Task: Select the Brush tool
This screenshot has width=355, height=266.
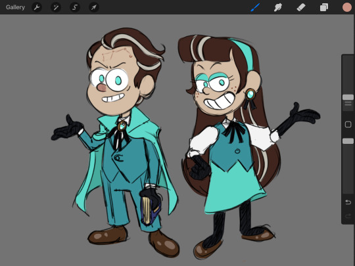Action: click(255, 7)
